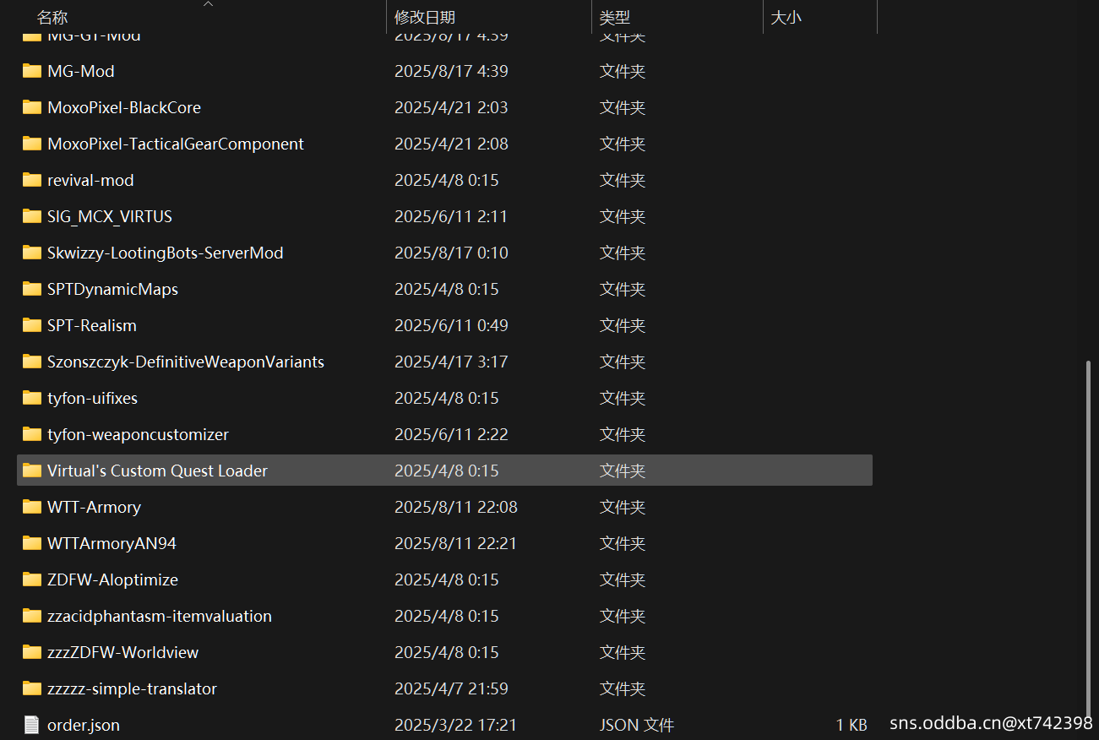The height and width of the screenshot is (740, 1099).
Task: Select the Virtual's Custom Quest Loader name
Action: point(157,471)
